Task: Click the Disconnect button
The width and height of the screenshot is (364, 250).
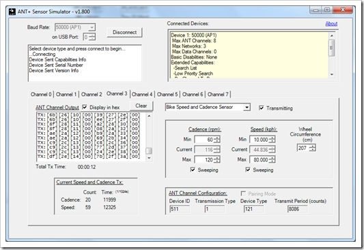Action: click(x=125, y=32)
